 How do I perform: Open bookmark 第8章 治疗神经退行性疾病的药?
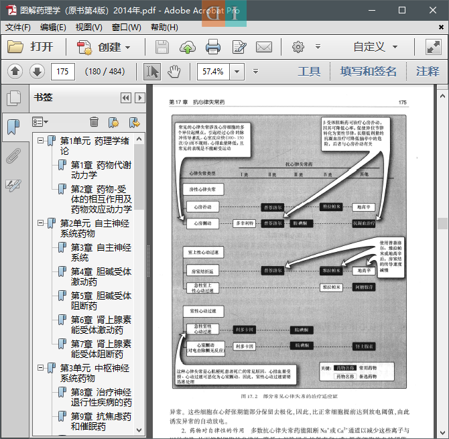[x=101, y=397]
